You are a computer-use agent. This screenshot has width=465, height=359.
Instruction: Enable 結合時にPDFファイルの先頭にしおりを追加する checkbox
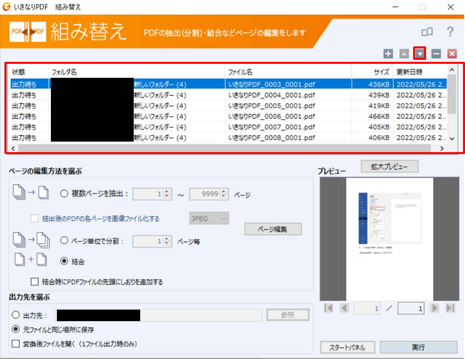(35, 281)
